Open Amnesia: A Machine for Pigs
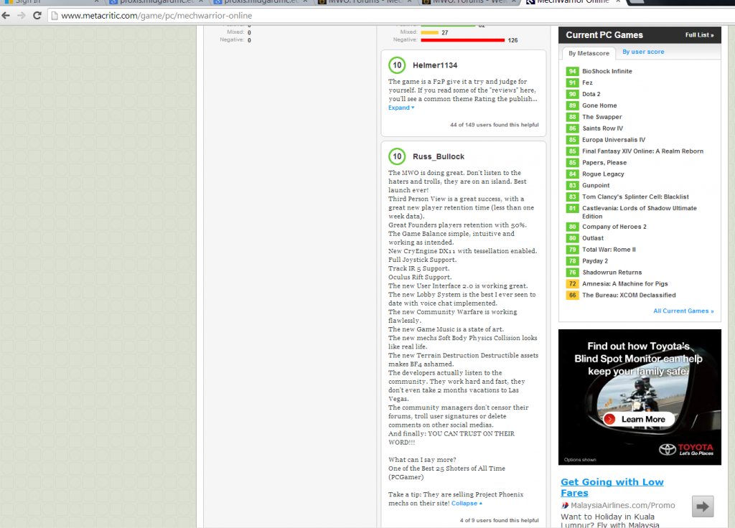 625,284
